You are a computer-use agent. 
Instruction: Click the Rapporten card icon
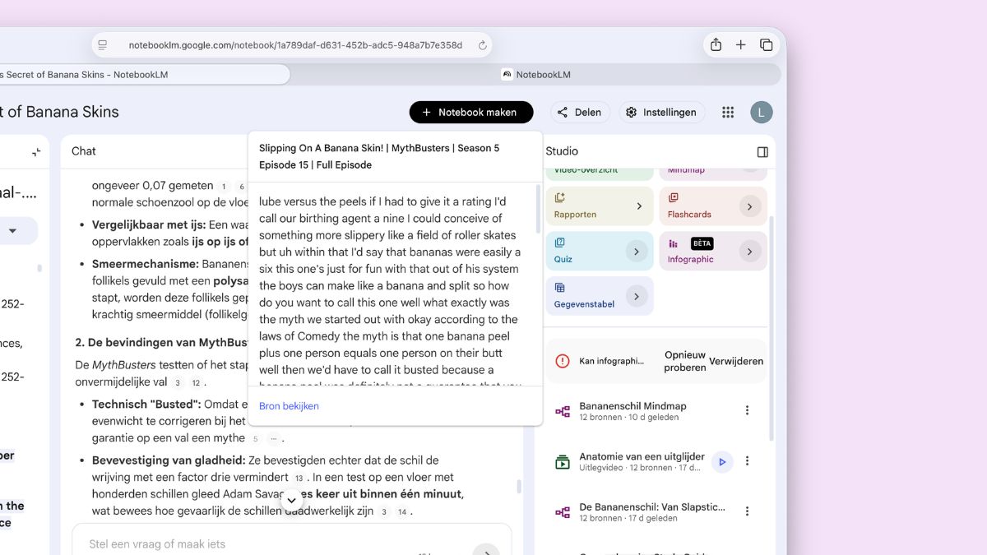560,197
